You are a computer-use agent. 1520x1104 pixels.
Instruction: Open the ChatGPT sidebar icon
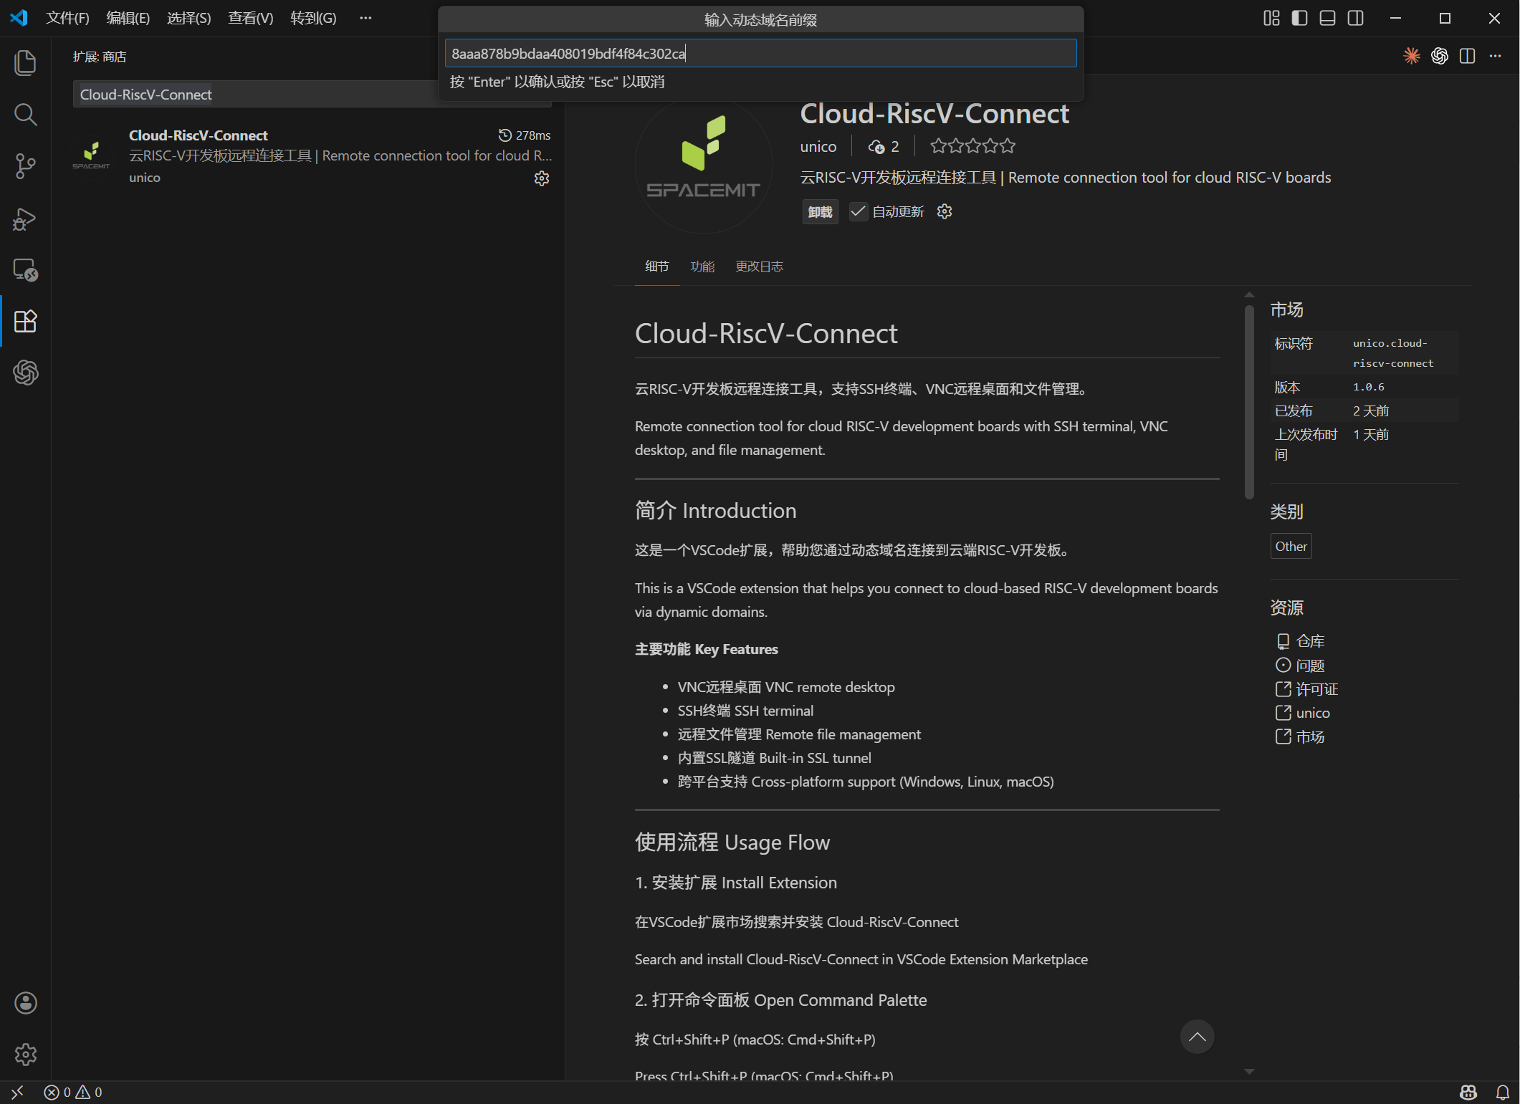[25, 373]
